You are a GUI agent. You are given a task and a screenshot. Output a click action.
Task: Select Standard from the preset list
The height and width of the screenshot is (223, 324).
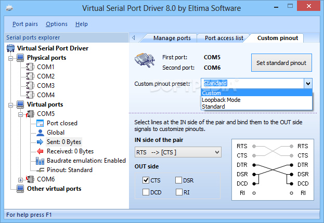[256, 107]
